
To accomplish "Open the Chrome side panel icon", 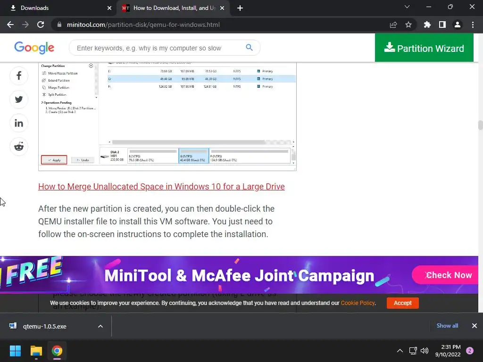I will coord(442,25).
